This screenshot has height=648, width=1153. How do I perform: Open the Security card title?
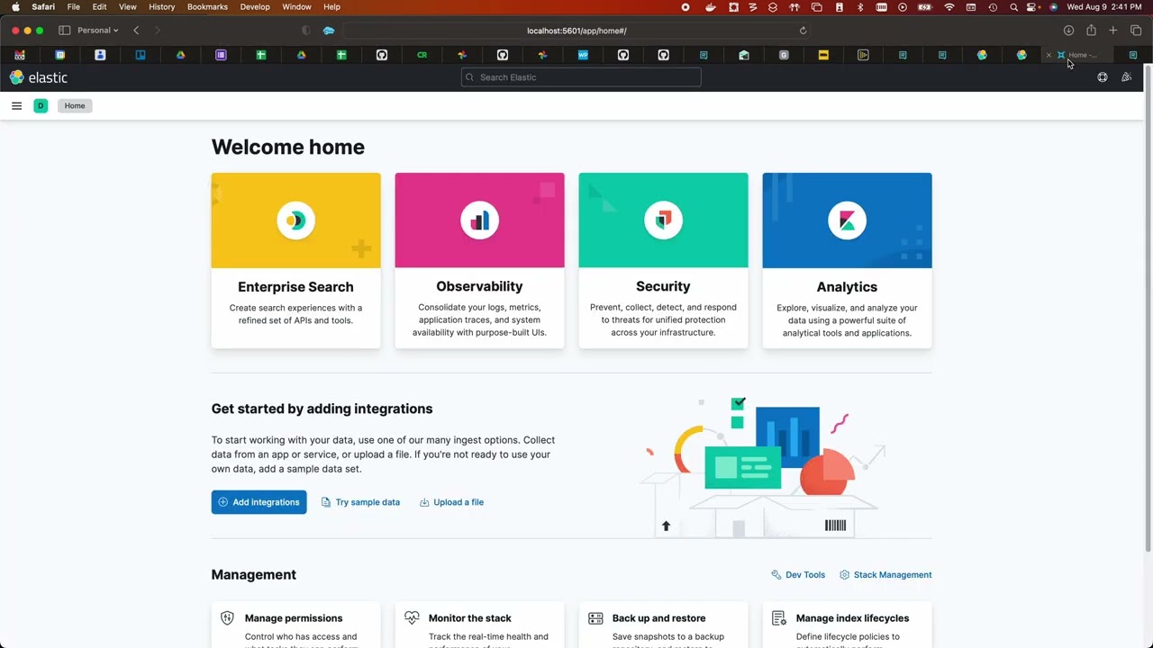coord(663,286)
